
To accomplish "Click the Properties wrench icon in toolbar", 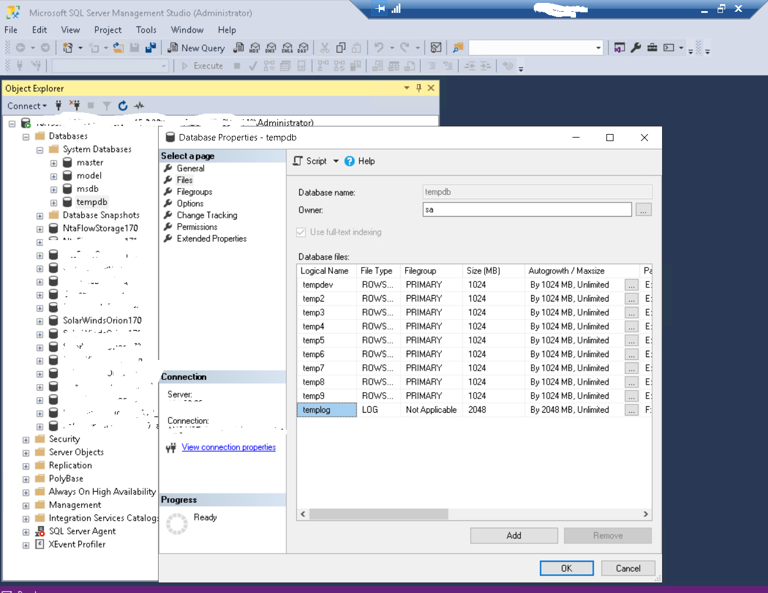I will [x=636, y=48].
